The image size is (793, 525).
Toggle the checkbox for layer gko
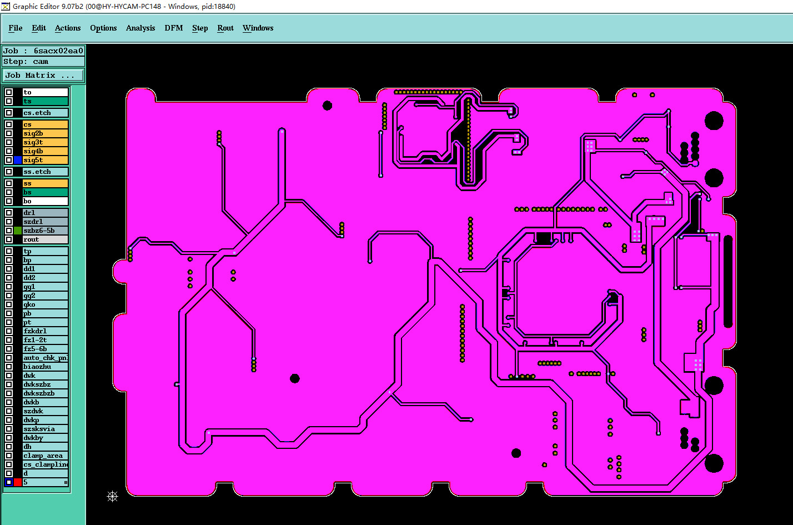9,304
